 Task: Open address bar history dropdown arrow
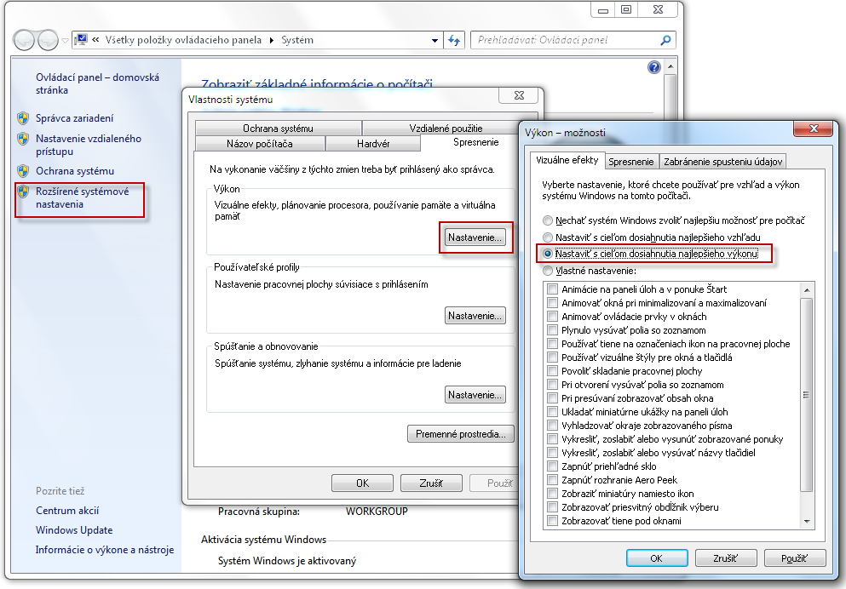[x=435, y=40]
